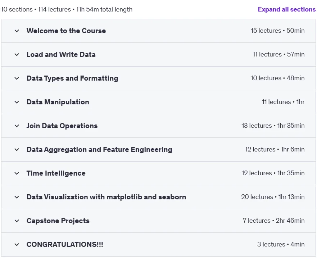
Task: Expand chevron beside Load and Write Data
Action: click(17, 55)
